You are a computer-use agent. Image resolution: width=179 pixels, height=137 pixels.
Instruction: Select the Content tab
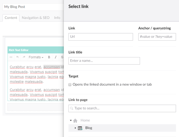click(11, 18)
